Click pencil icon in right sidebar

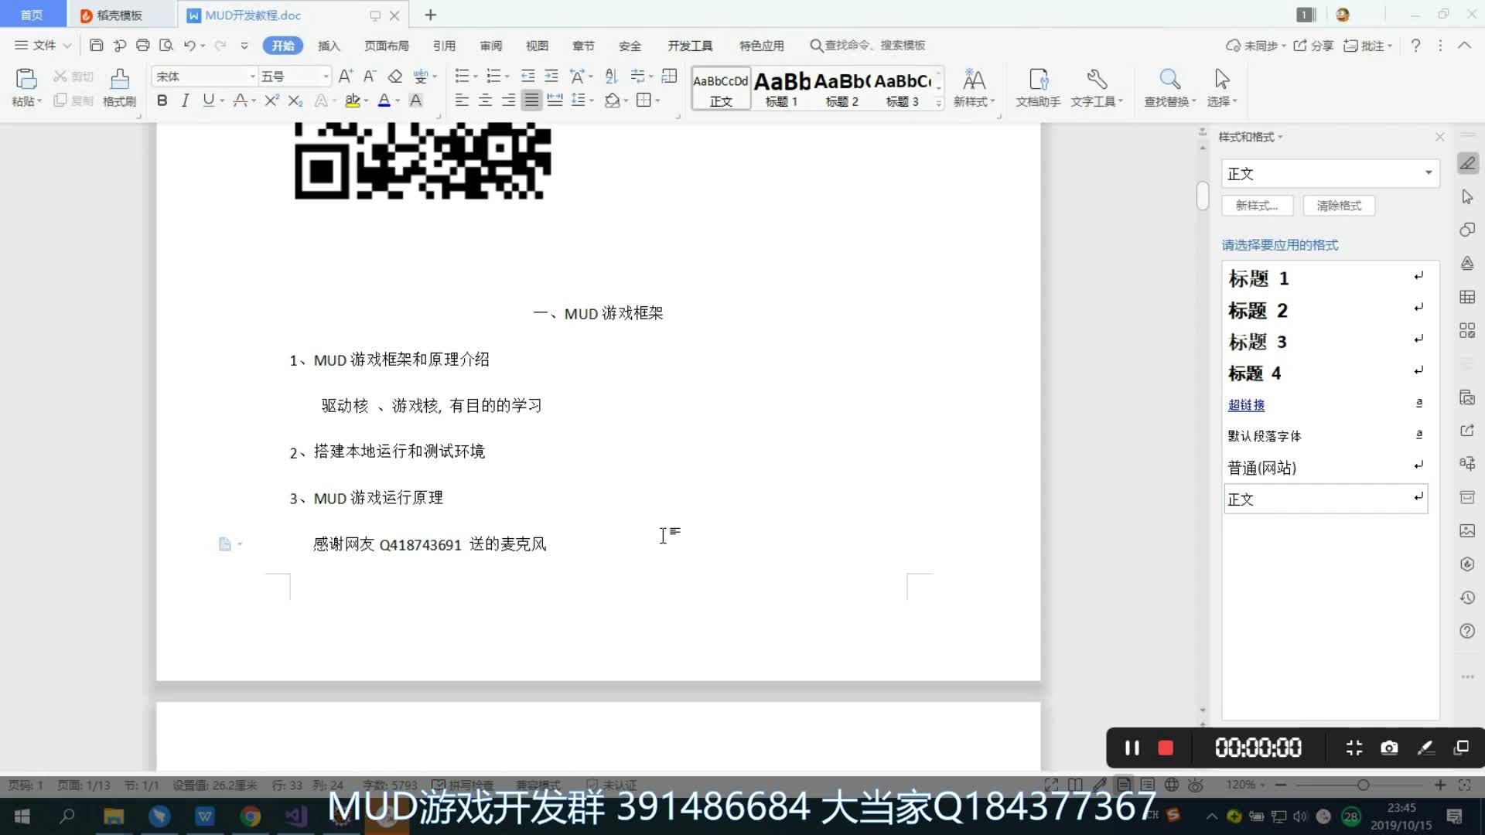coord(1467,163)
